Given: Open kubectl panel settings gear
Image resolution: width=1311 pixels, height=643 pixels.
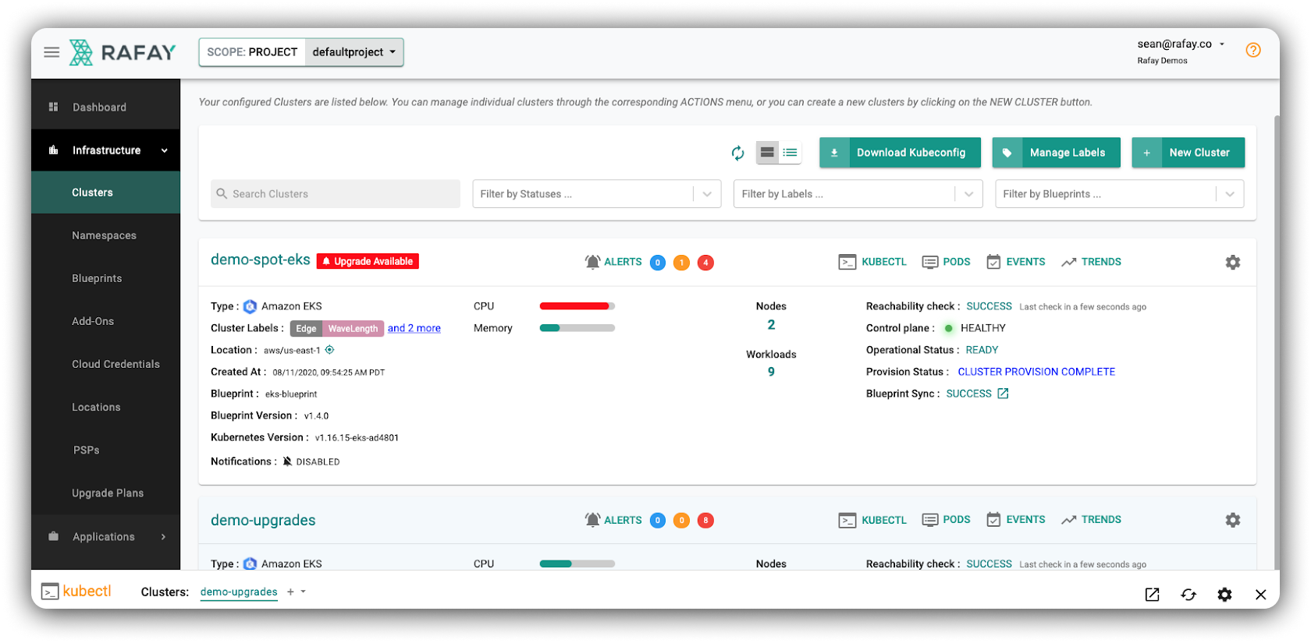Looking at the screenshot, I should pyautogui.click(x=1224, y=595).
